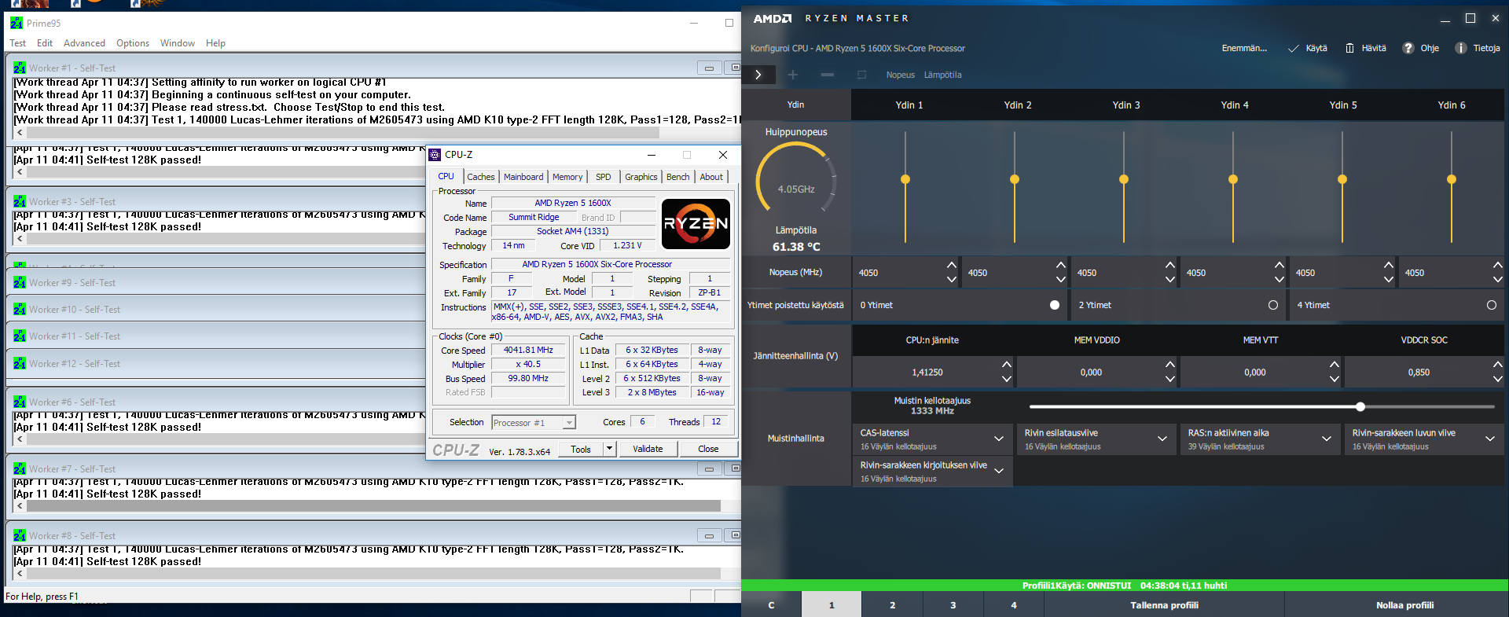Select the 0 Ytimet radio option
Image resolution: width=1509 pixels, height=617 pixels.
pyautogui.click(x=1055, y=305)
